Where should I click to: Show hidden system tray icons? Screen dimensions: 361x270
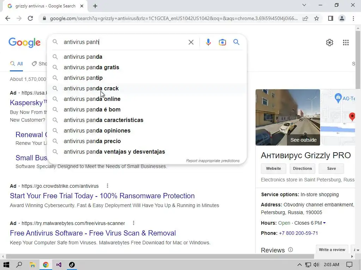pos(300,265)
